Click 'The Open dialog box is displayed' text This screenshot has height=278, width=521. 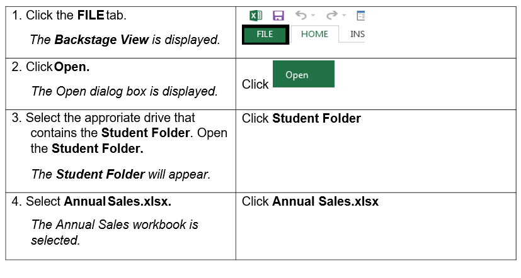coord(124,92)
